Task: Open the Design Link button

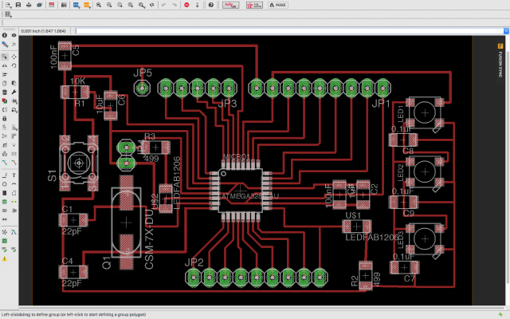Action: pyautogui.click(x=230, y=5)
